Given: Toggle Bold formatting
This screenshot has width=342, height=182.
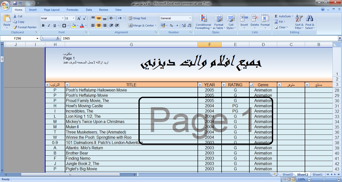Looking at the screenshot, I should (x=43, y=25).
